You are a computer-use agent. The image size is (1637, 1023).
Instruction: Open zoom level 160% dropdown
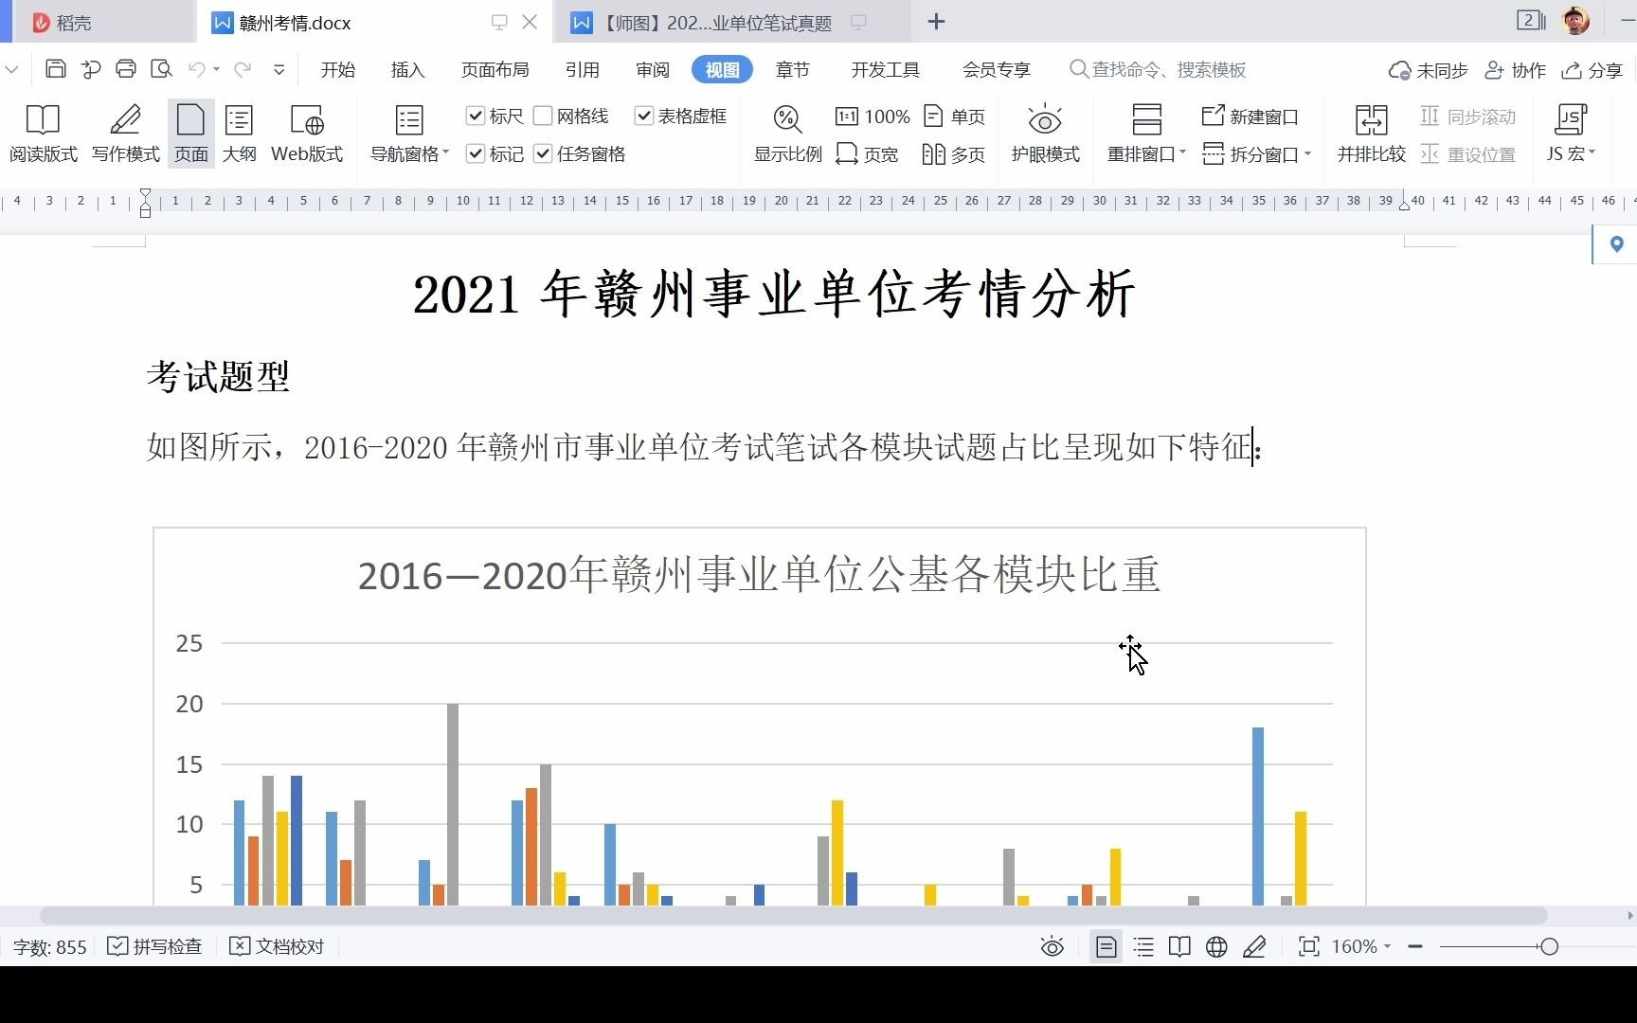point(1387,946)
